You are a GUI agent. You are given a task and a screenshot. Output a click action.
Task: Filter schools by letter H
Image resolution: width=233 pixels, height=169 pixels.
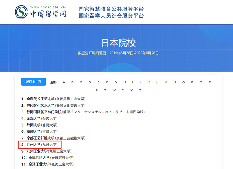(x=125, y=82)
